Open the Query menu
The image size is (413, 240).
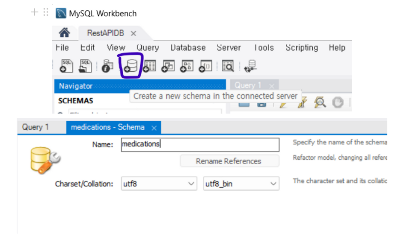pyautogui.click(x=148, y=47)
